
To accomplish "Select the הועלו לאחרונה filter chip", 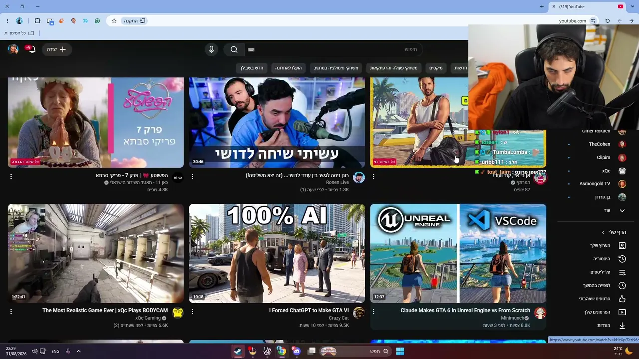I will [x=289, y=68].
